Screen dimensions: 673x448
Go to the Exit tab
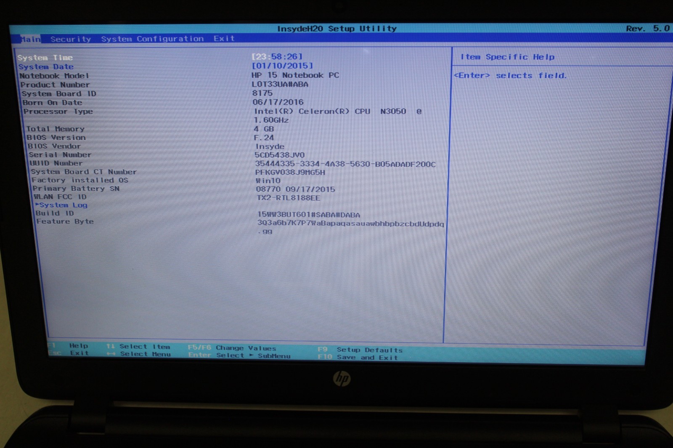point(224,38)
